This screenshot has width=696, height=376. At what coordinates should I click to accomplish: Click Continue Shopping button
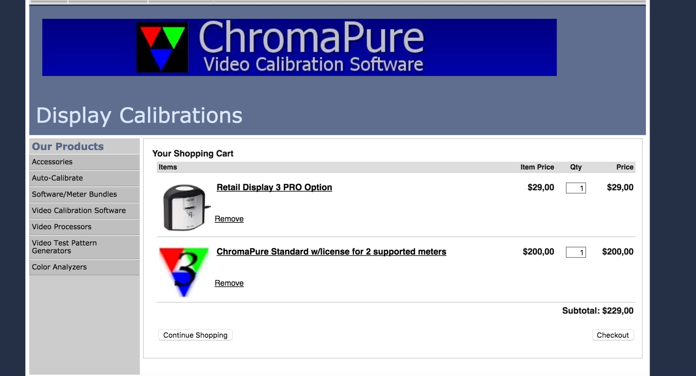(x=195, y=335)
